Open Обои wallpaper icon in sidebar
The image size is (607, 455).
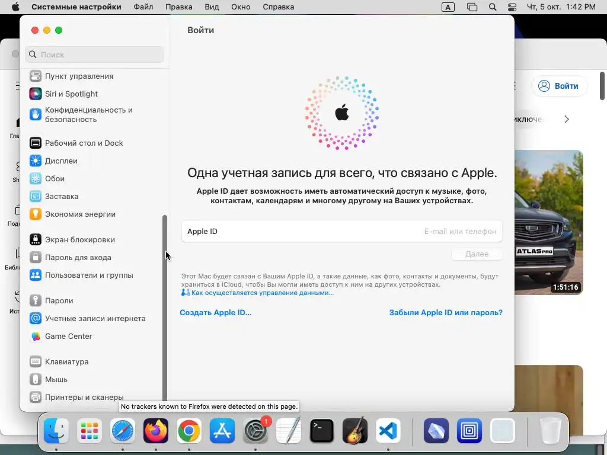click(35, 178)
